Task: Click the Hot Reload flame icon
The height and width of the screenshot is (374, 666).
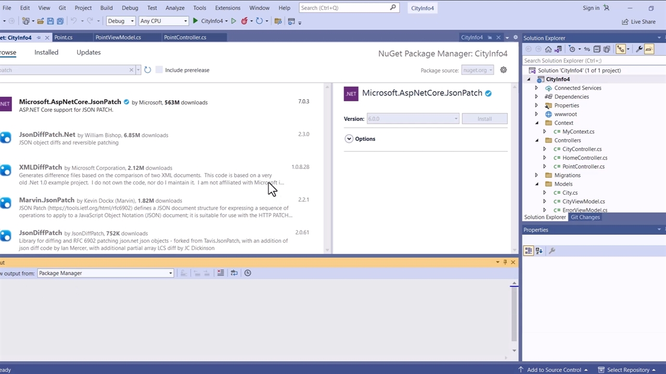Action: coord(244,21)
